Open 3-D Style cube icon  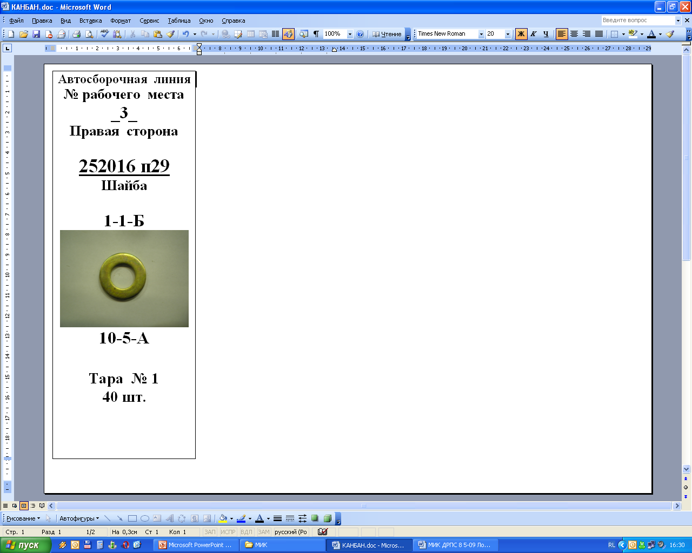(x=327, y=518)
